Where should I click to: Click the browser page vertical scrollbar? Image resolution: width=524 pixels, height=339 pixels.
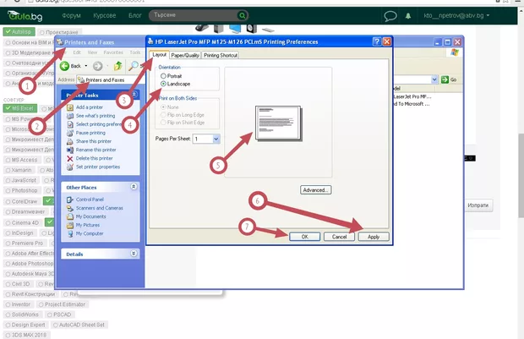coord(521,174)
